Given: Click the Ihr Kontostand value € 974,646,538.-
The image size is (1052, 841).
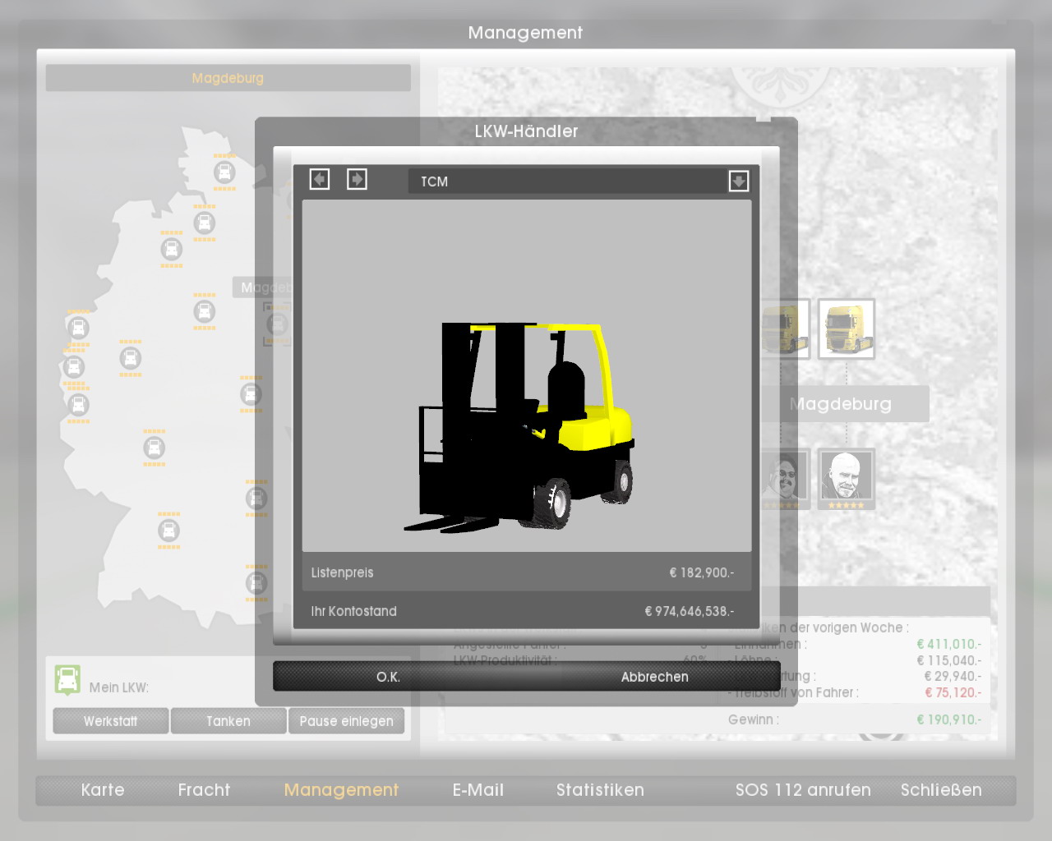Looking at the screenshot, I should [690, 611].
